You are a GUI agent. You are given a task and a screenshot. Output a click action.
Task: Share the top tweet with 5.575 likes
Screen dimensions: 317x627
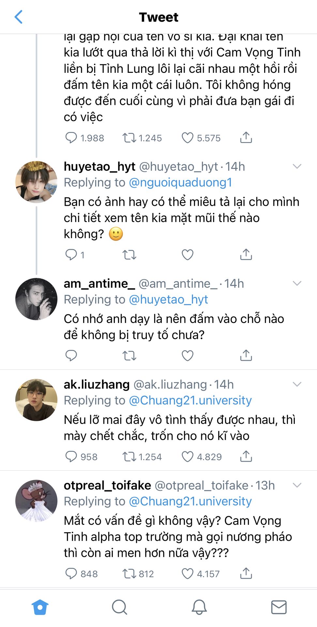click(246, 138)
